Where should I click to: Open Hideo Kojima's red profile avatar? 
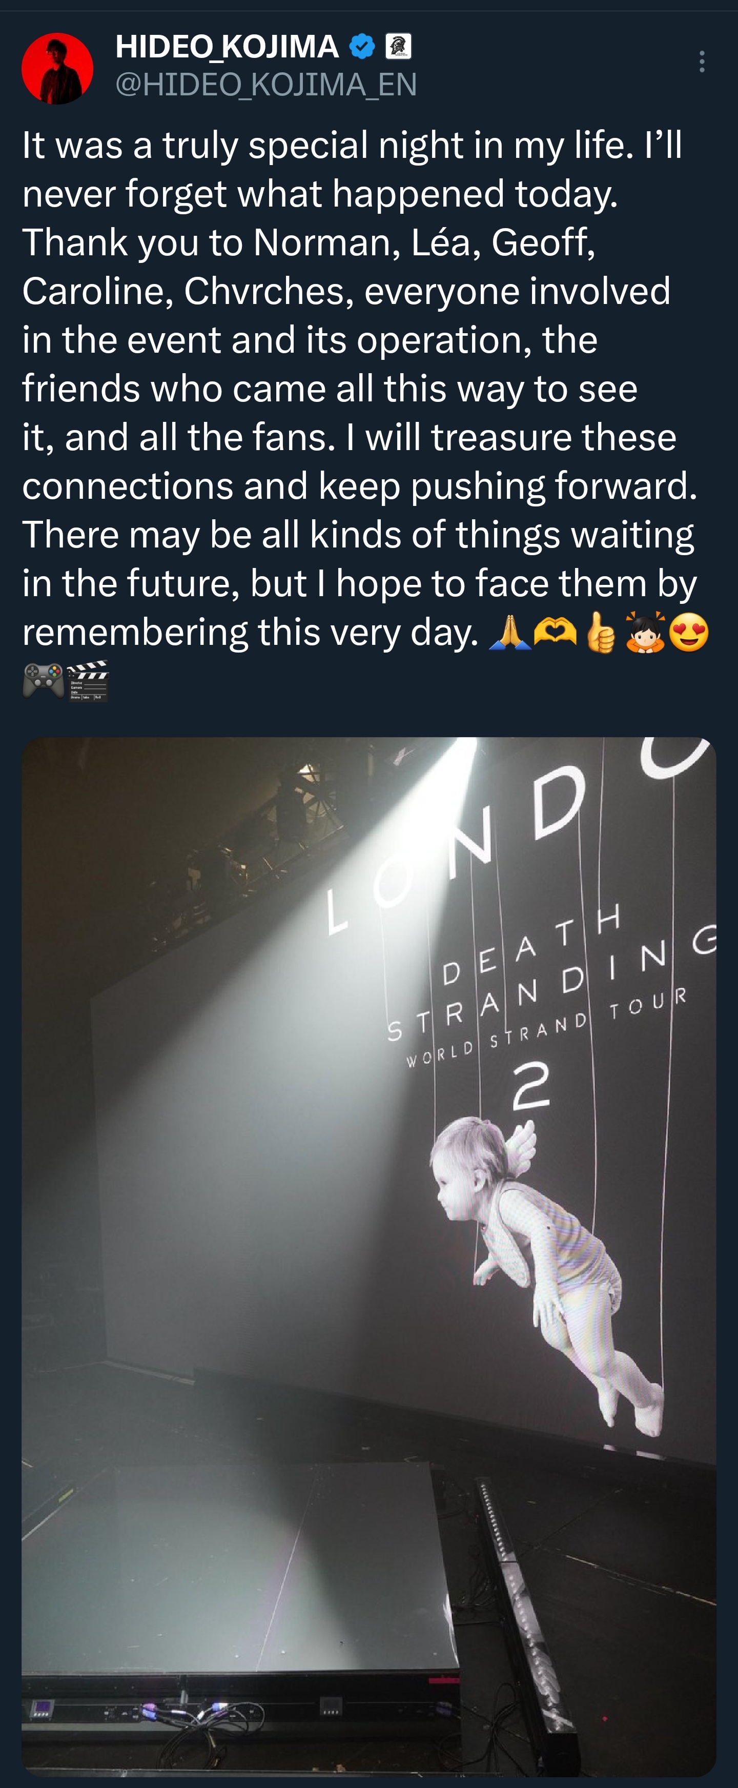click(57, 68)
